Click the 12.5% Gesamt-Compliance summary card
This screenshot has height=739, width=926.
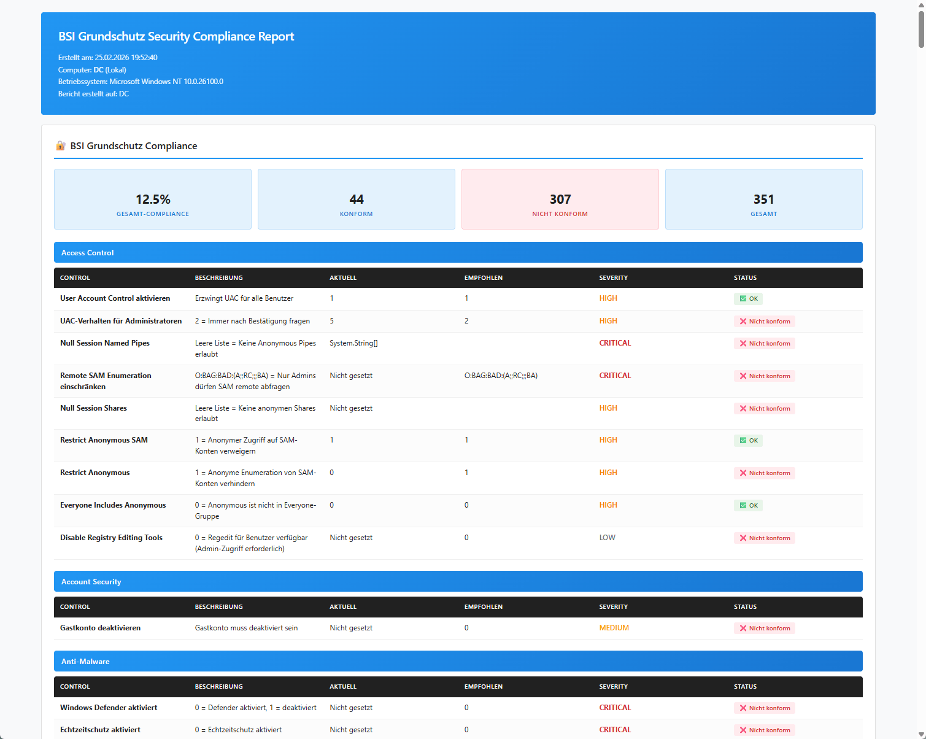coord(153,199)
